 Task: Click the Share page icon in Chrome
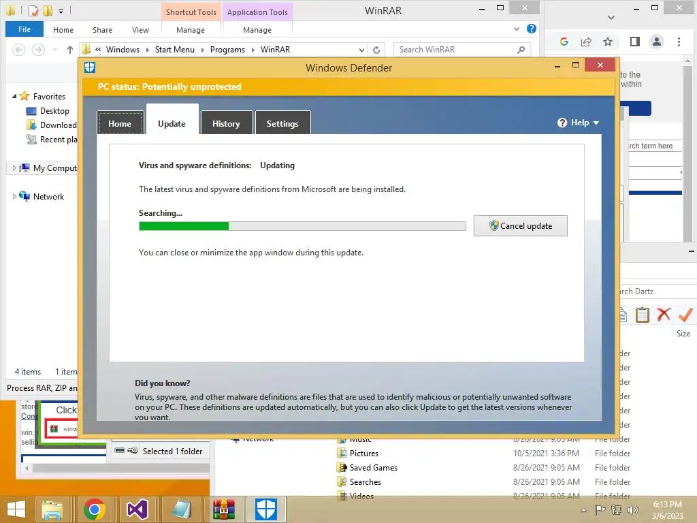coord(586,42)
